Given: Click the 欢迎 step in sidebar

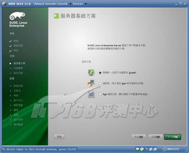Looking at the screenshot, I should (x=16, y=41).
